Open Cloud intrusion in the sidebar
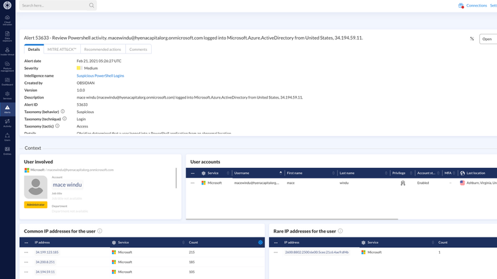The height and width of the screenshot is (279, 497). click(x=7, y=20)
